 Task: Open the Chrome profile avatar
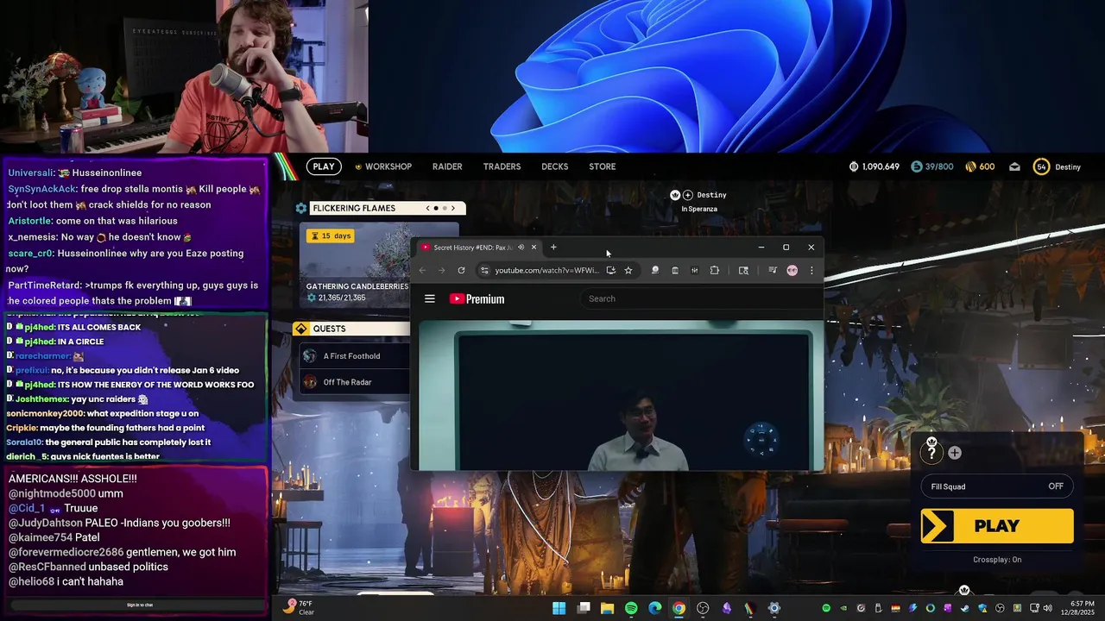pyautogui.click(x=792, y=270)
